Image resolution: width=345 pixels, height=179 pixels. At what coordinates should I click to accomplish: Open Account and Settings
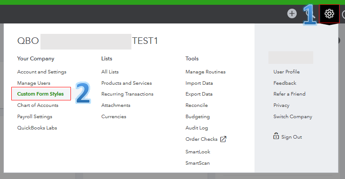42,72
